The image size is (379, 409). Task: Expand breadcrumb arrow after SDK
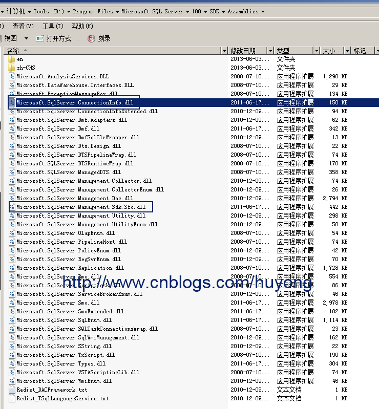(223, 12)
